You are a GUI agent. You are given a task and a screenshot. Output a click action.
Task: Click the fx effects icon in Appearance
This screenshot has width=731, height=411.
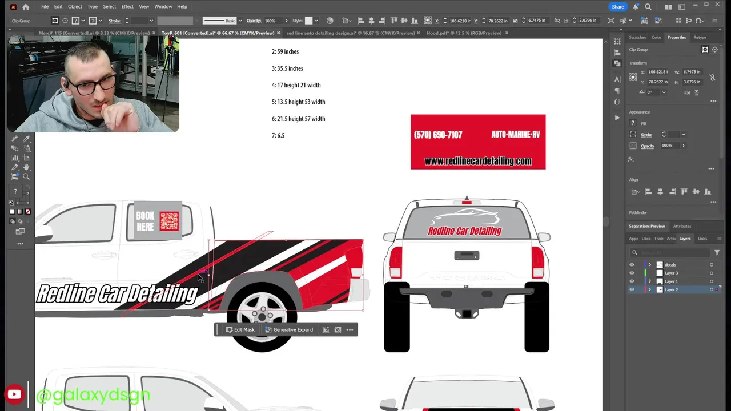tap(631, 159)
